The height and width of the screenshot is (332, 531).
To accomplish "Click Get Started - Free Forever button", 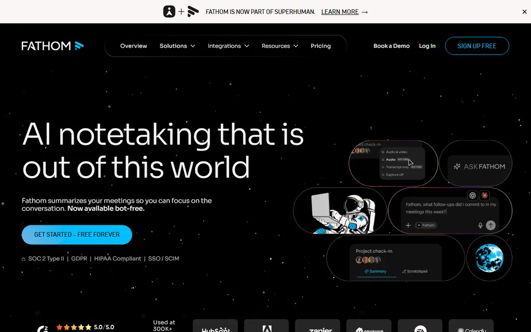I will tap(77, 235).
